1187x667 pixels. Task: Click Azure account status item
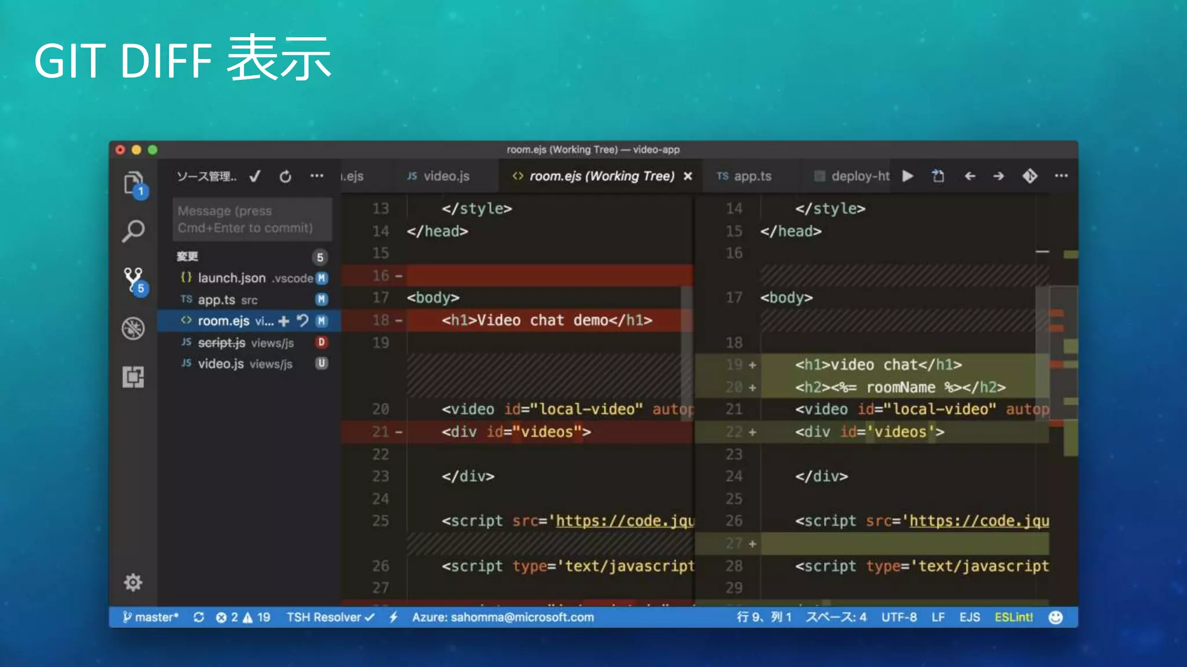coord(503,617)
